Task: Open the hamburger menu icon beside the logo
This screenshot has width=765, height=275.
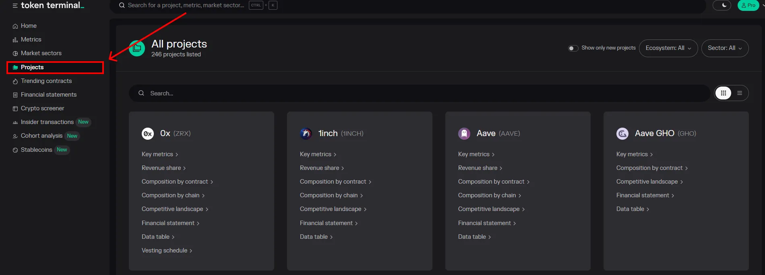Action: point(15,6)
